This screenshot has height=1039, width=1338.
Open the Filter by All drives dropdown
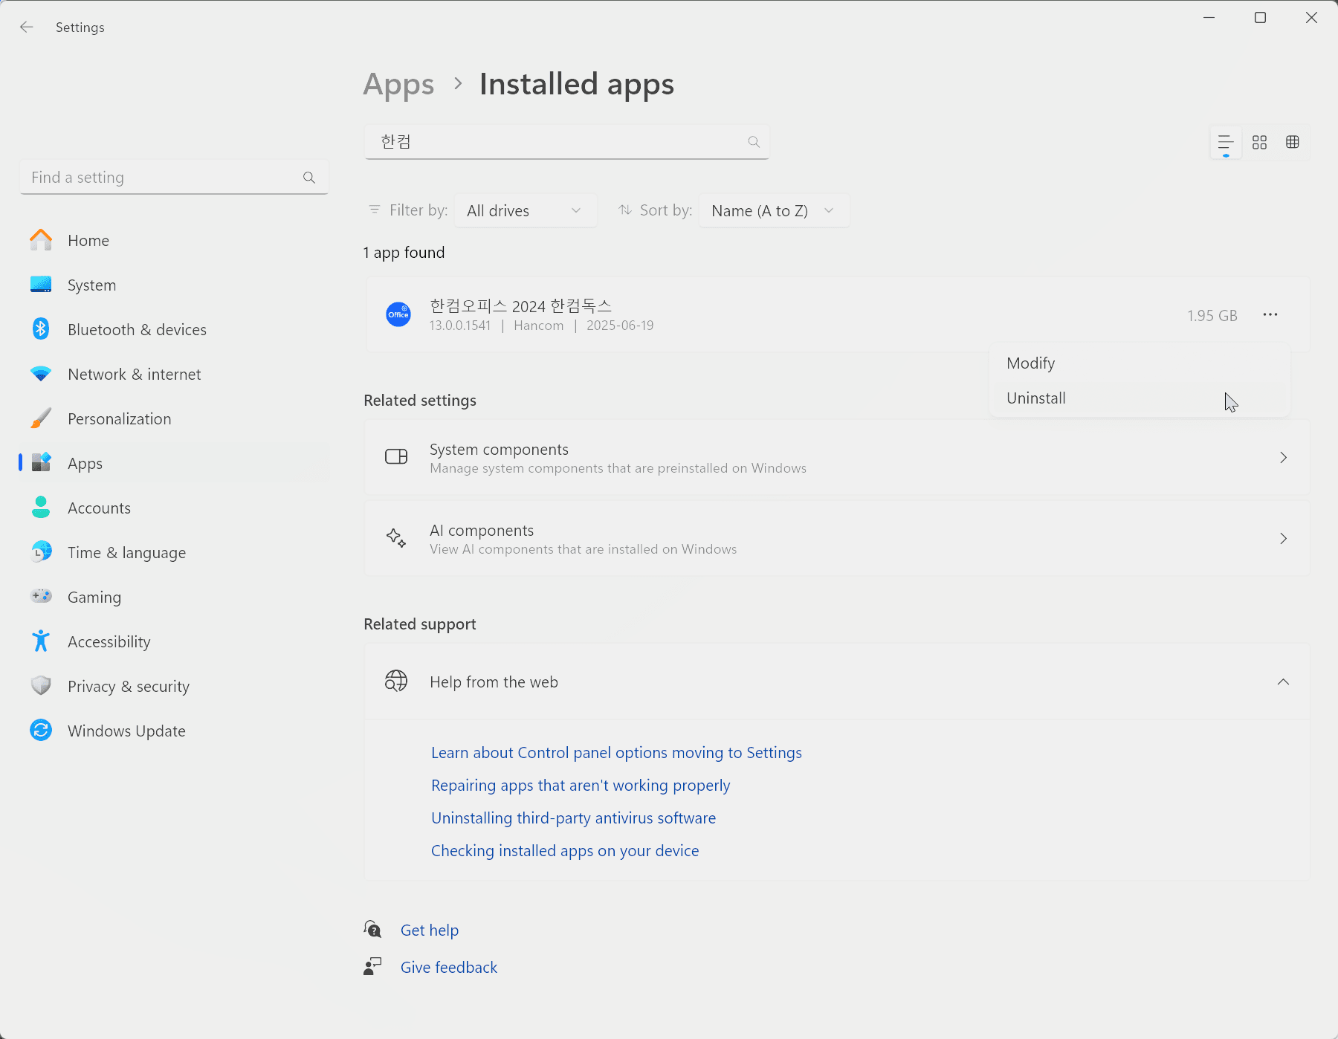pos(526,211)
